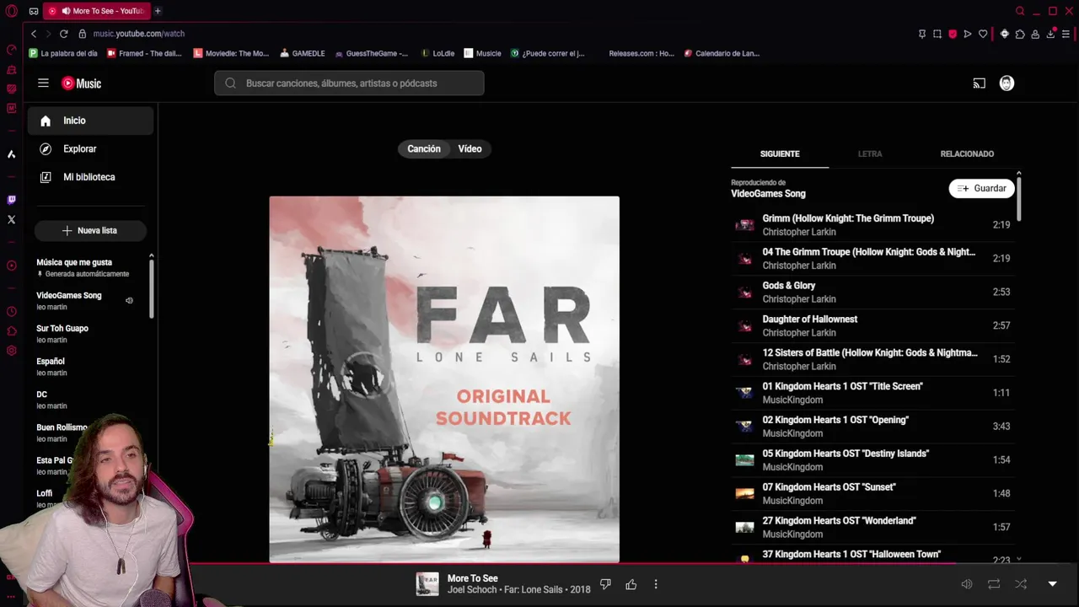The height and width of the screenshot is (607, 1079).
Task: Open the Easy Setup sliders icon
Action: (x=1066, y=34)
